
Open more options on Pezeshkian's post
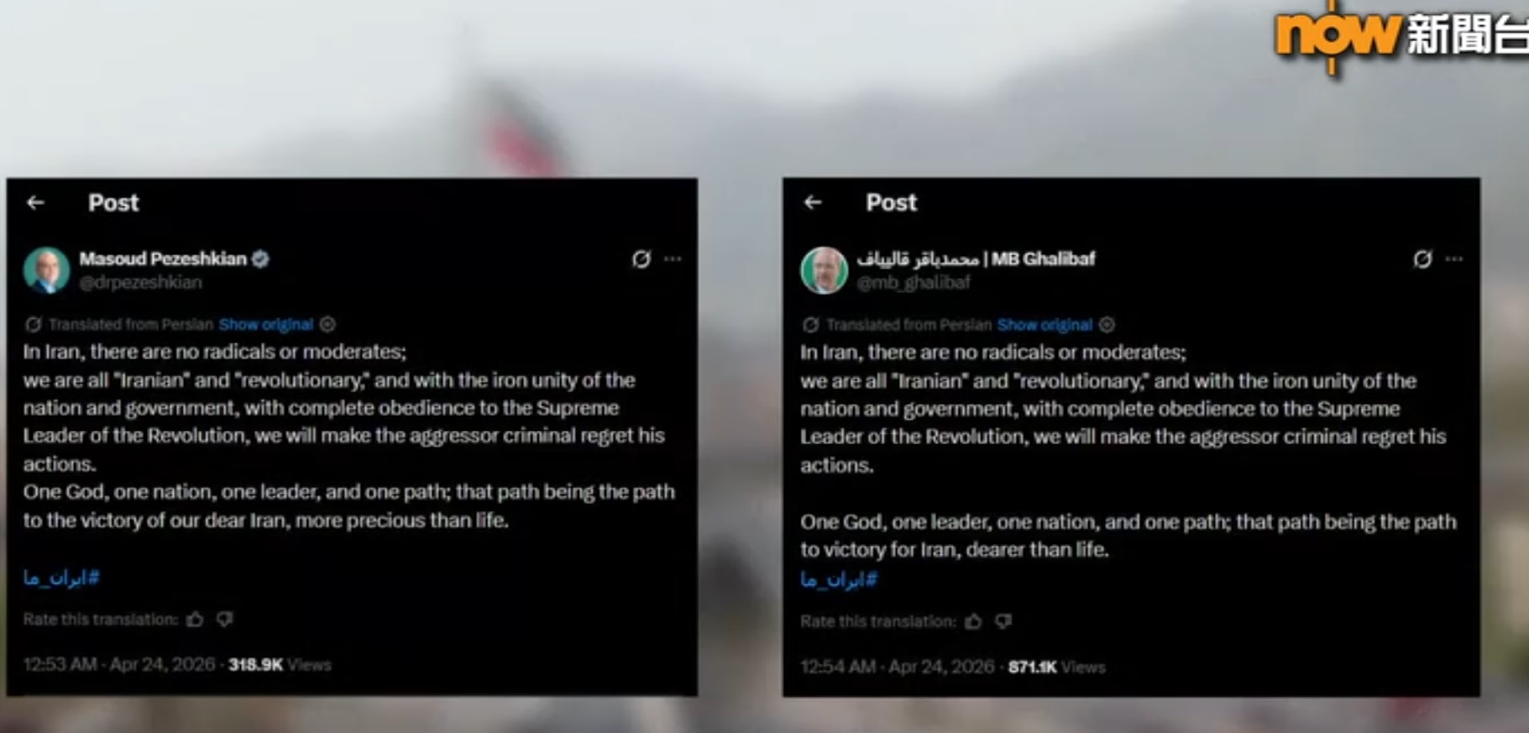[673, 259]
